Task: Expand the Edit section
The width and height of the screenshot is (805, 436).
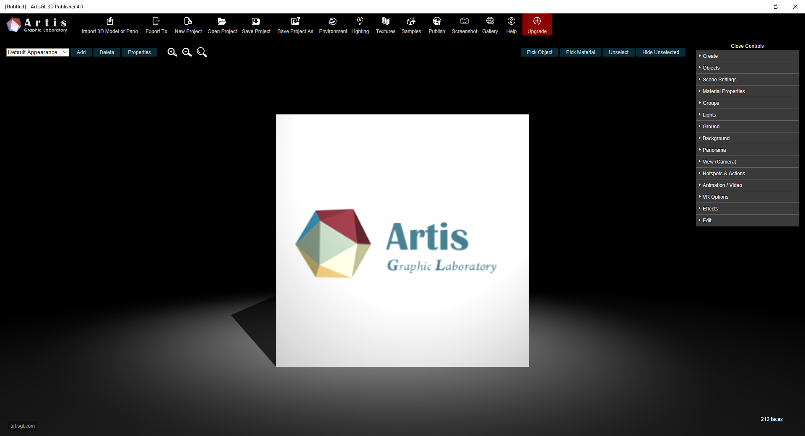Action: (747, 221)
